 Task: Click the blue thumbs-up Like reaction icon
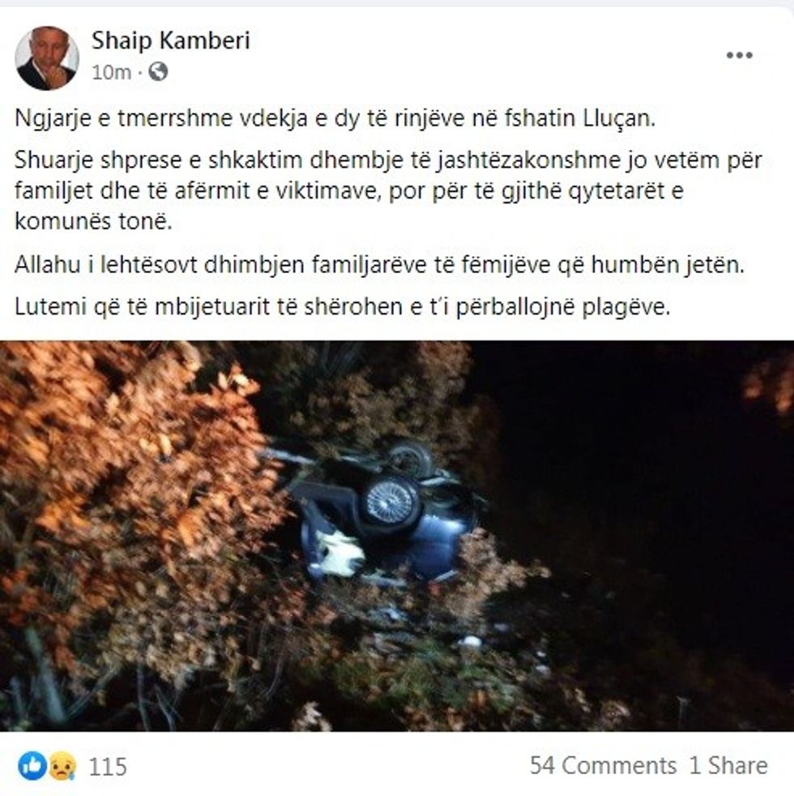[32, 766]
